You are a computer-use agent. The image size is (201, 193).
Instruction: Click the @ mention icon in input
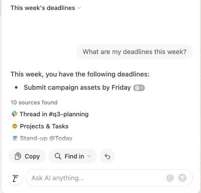170,178
